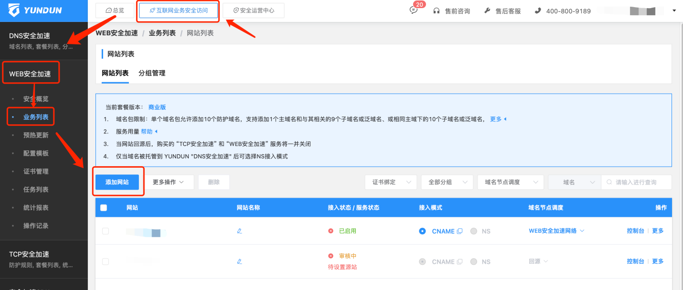Click the YUNDUN logo
This screenshot has width=683, height=290.
(x=35, y=10)
